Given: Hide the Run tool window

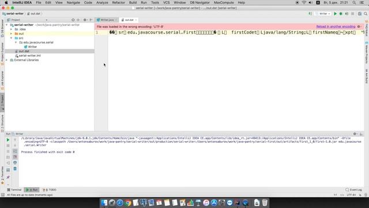Looking at the screenshot, I should pyautogui.click(x=361, y=133).
